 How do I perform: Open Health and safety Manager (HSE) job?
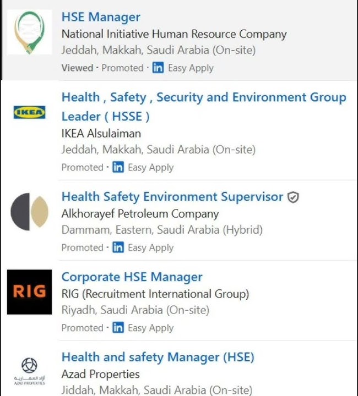(x=158, y=358)
